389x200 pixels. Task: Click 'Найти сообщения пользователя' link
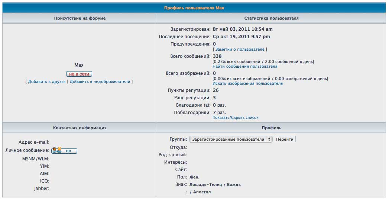point(245,67)
